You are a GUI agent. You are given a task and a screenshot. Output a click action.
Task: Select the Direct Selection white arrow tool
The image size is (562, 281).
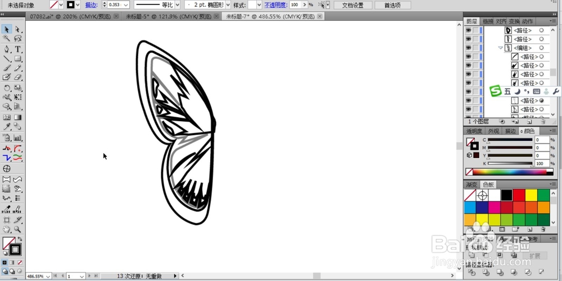(x=17, y=29)
